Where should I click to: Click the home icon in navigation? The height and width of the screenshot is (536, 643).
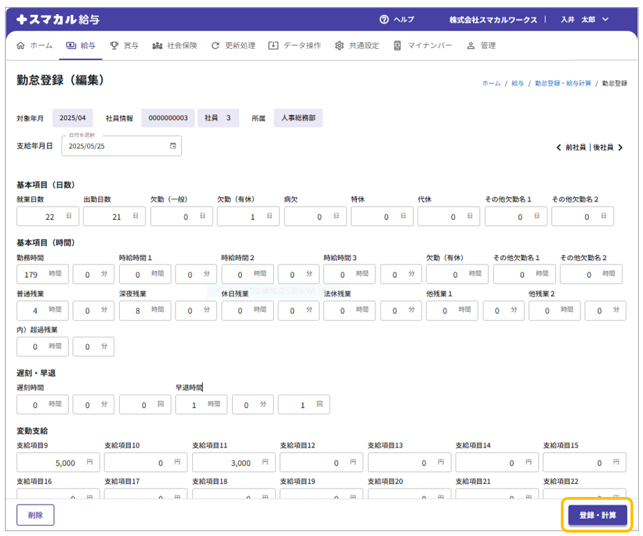click(20, 45)
